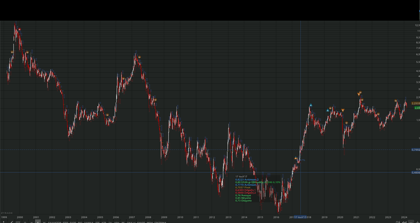
Task: Click the 0,7037 Pivot value in tooltip
Action: (242, 188)
